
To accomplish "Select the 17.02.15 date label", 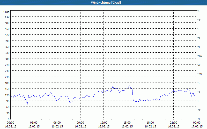I will pyautogui.click(x=197, y=126).
